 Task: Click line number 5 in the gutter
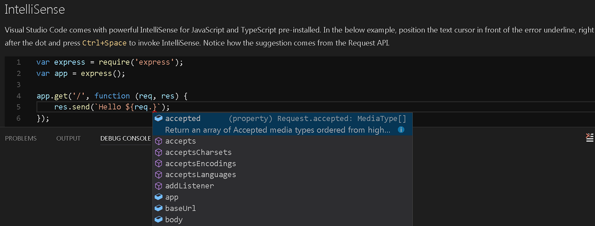pyautogui.click(x=18, y=107)
